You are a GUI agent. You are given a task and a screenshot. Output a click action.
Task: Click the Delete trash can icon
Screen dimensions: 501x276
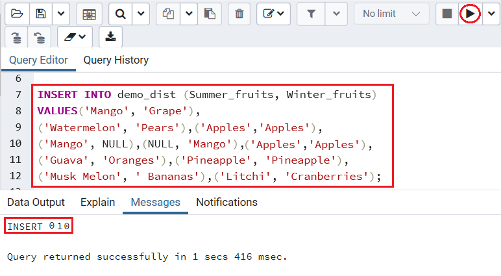click(239, 14)
